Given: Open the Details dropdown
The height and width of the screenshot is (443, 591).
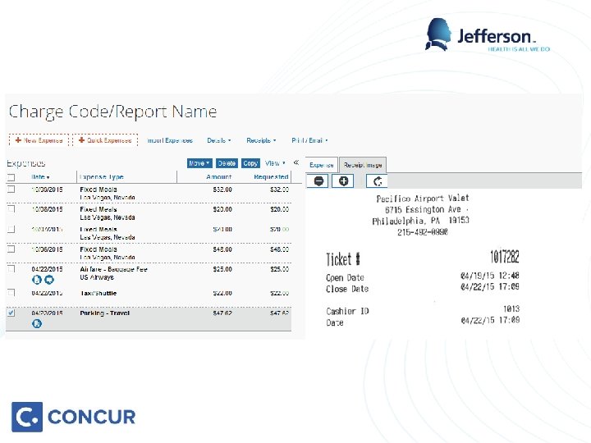Looking at the screenshot, I should coord(218,140).
